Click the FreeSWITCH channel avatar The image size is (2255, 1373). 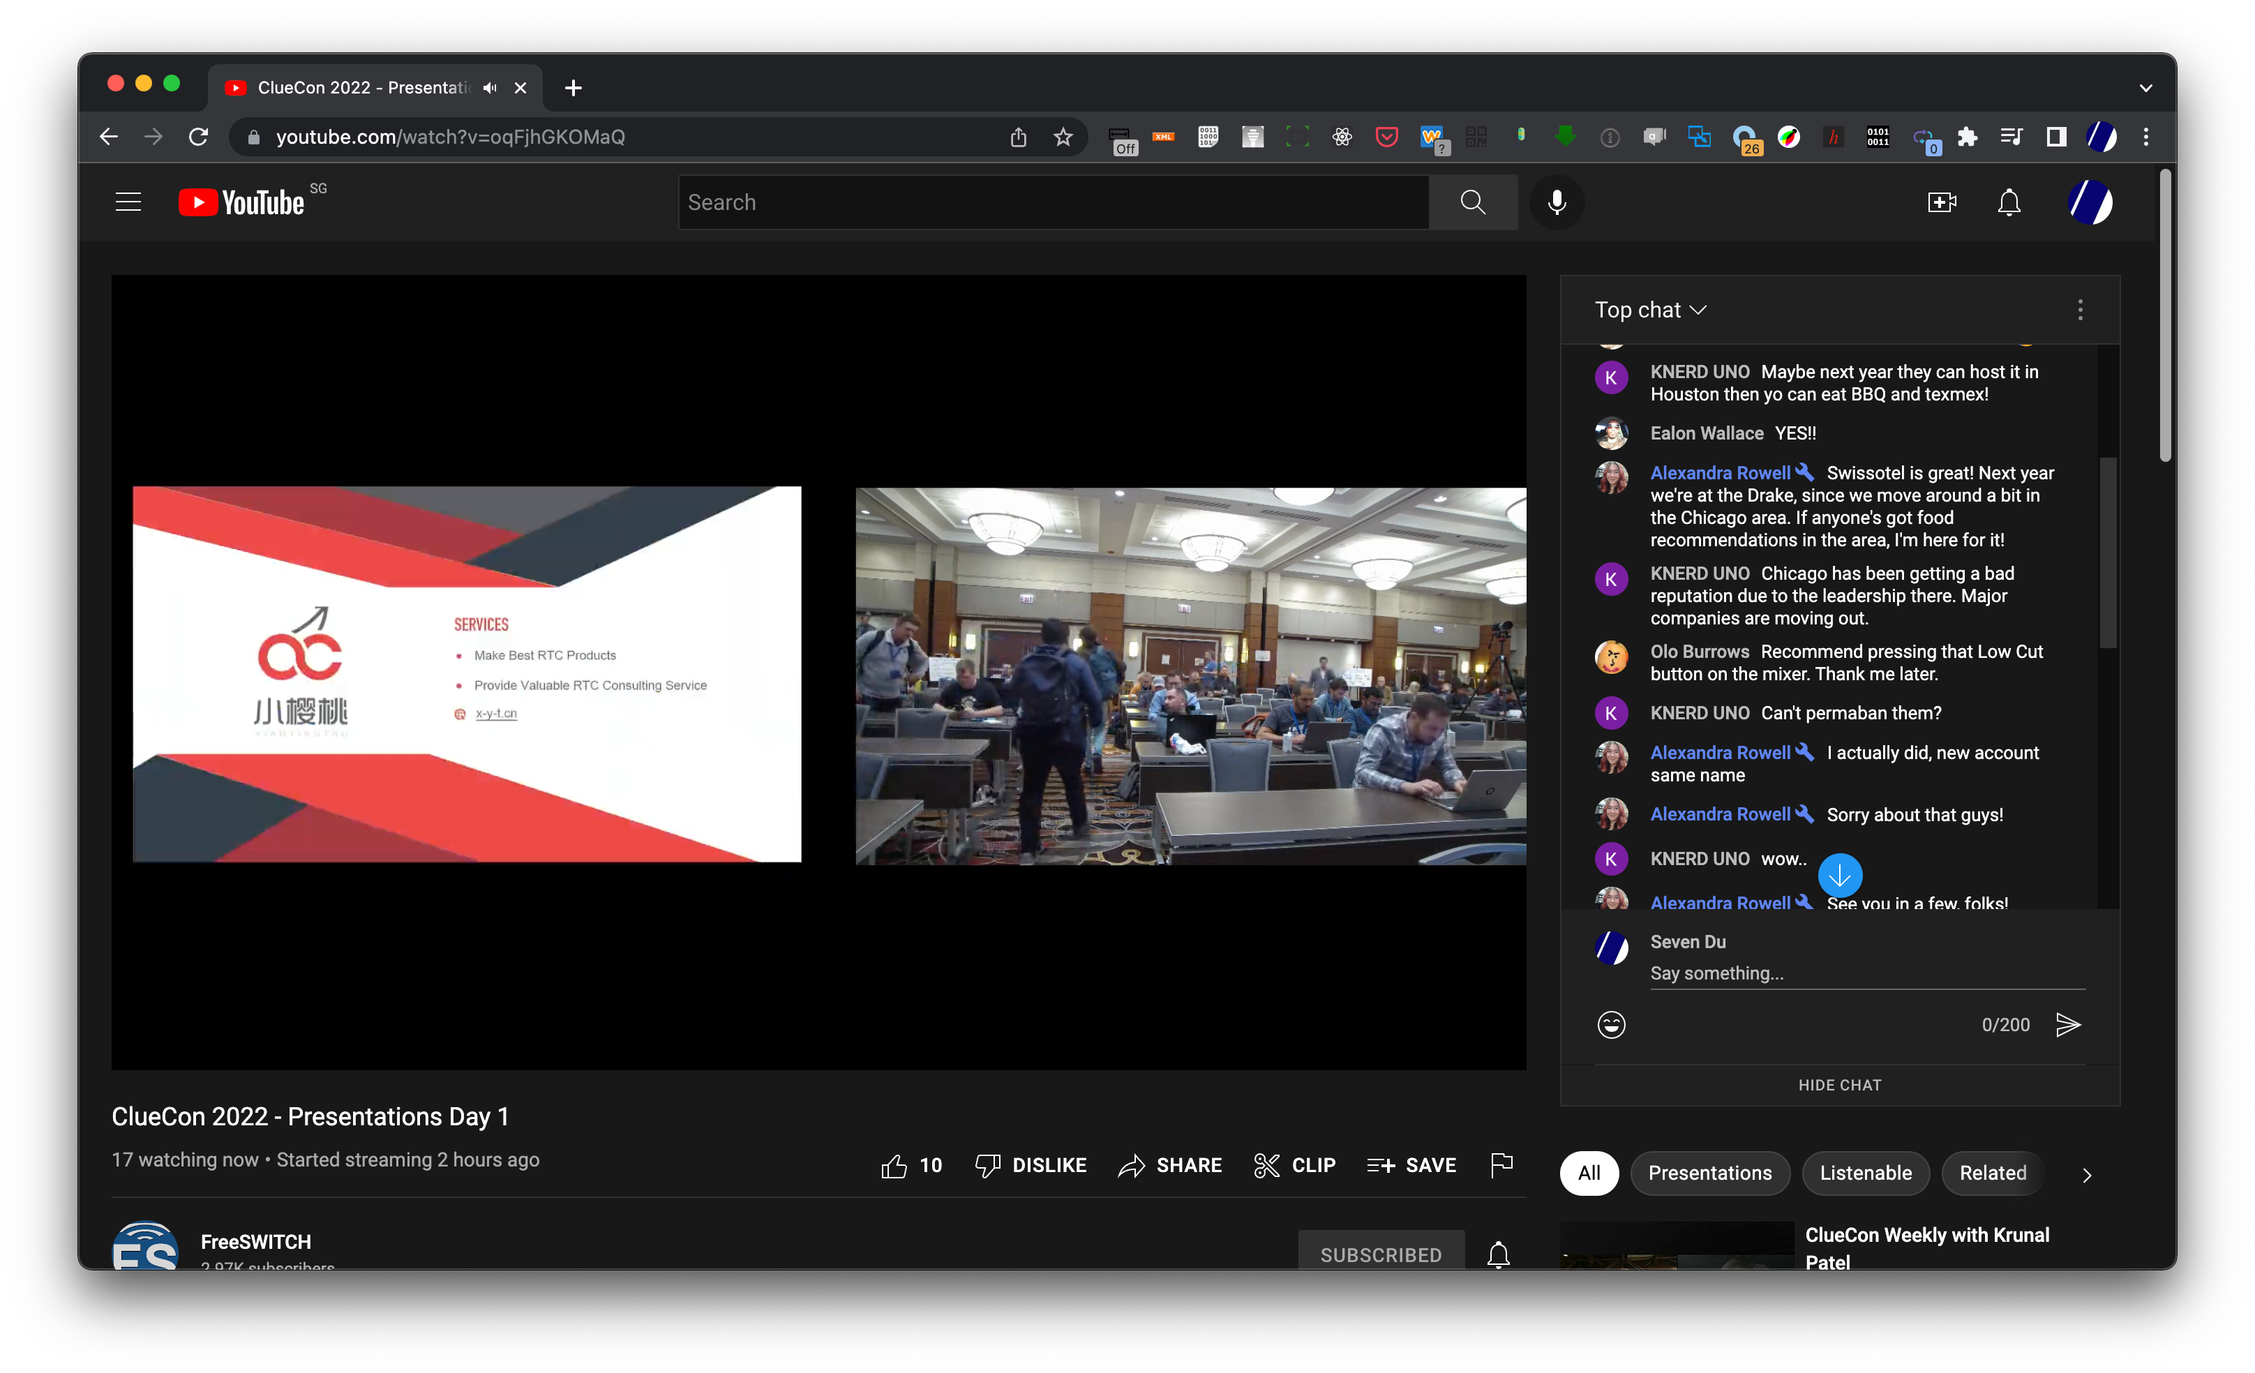pos(144,1247)
